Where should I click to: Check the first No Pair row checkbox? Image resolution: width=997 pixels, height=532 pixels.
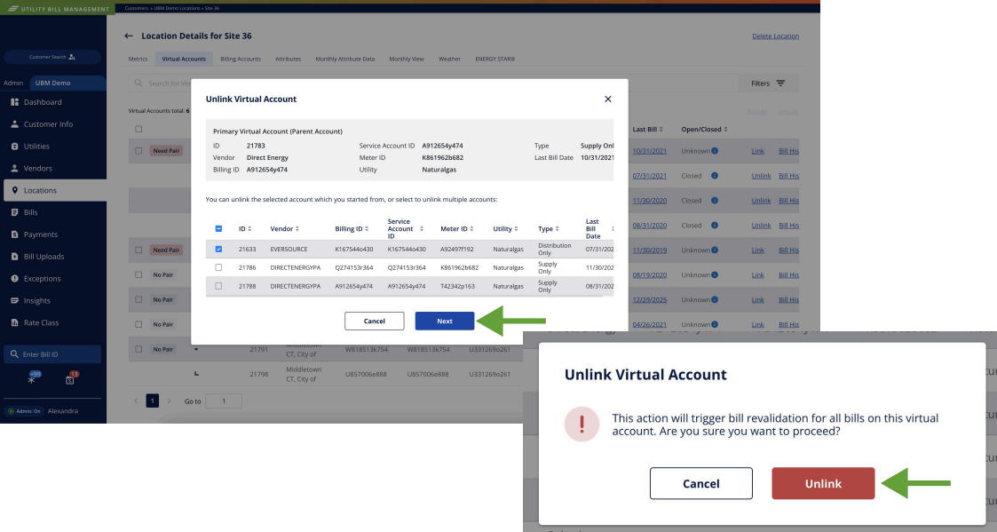[x=138, y=275]
